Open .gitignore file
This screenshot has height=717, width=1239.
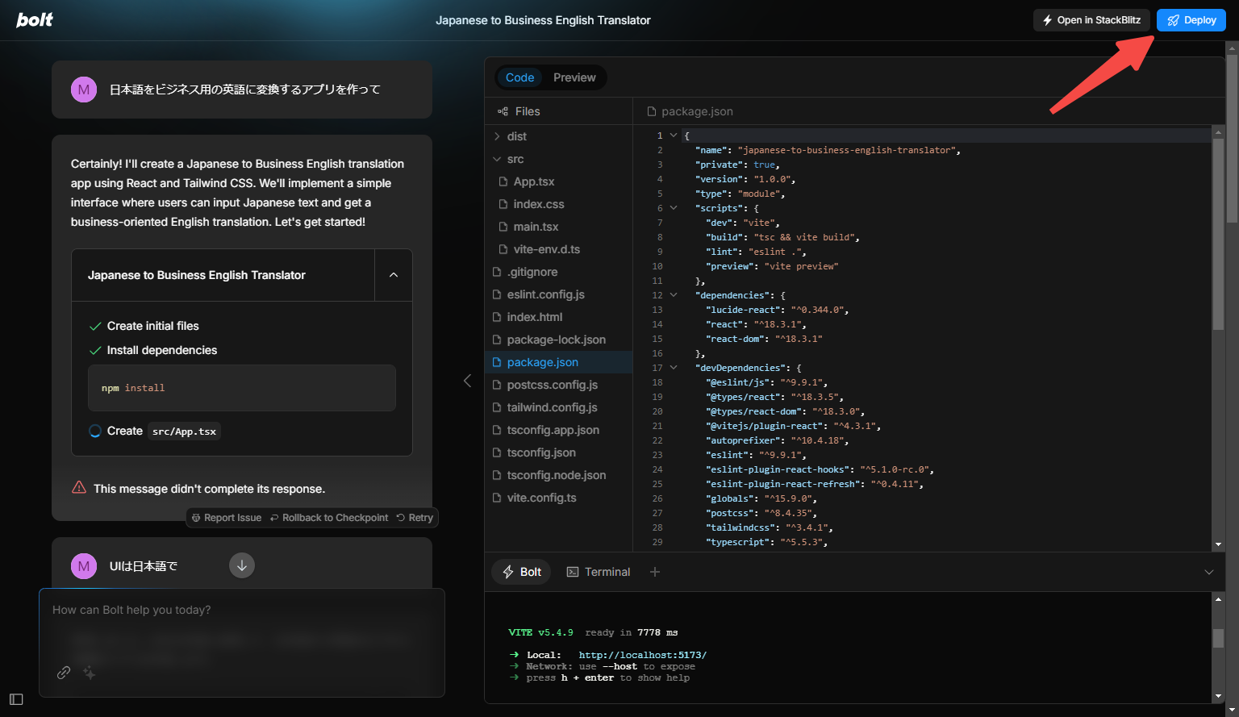532,272
